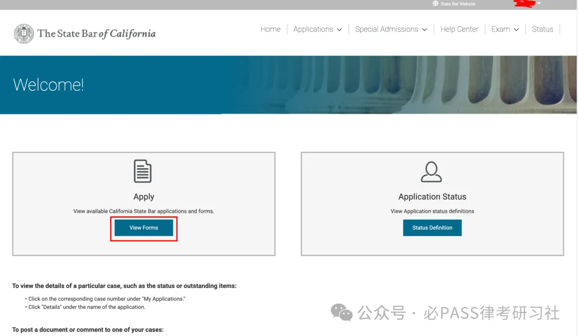
Task: Open the Status page in navigation
Action: 542,29
